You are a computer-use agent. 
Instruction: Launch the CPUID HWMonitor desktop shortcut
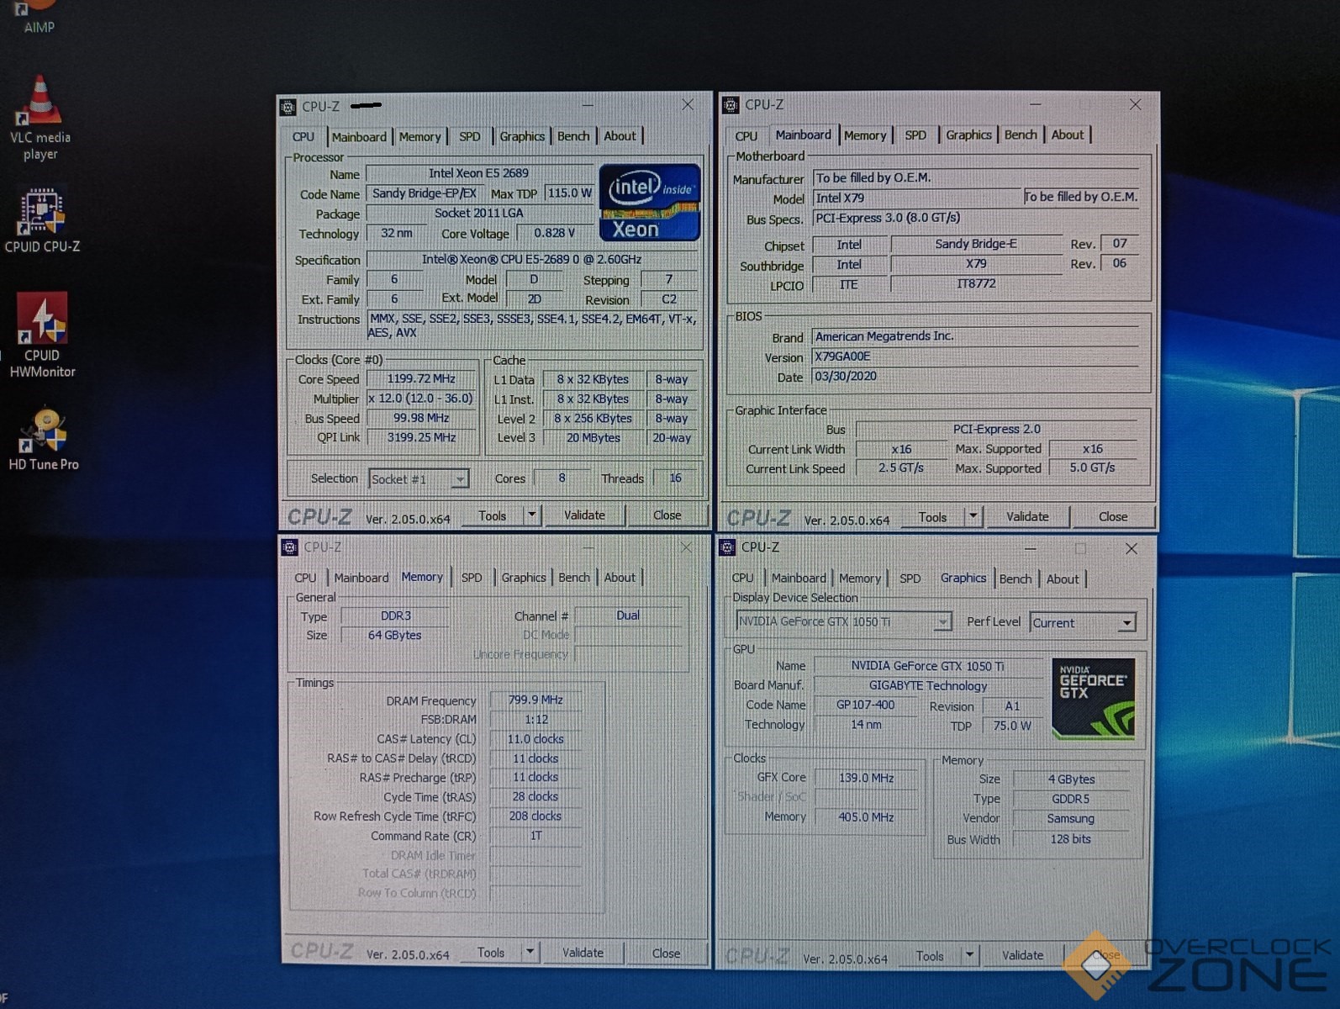42,336
